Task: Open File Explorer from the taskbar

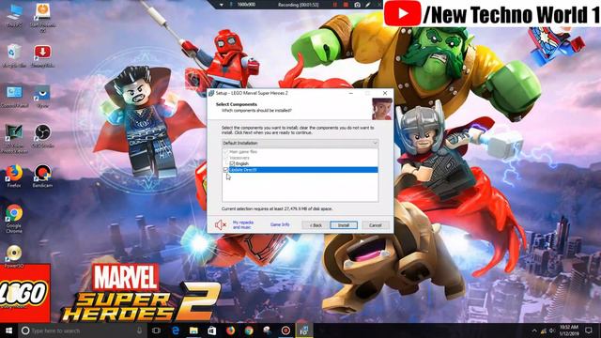Action: coord(193,330)
